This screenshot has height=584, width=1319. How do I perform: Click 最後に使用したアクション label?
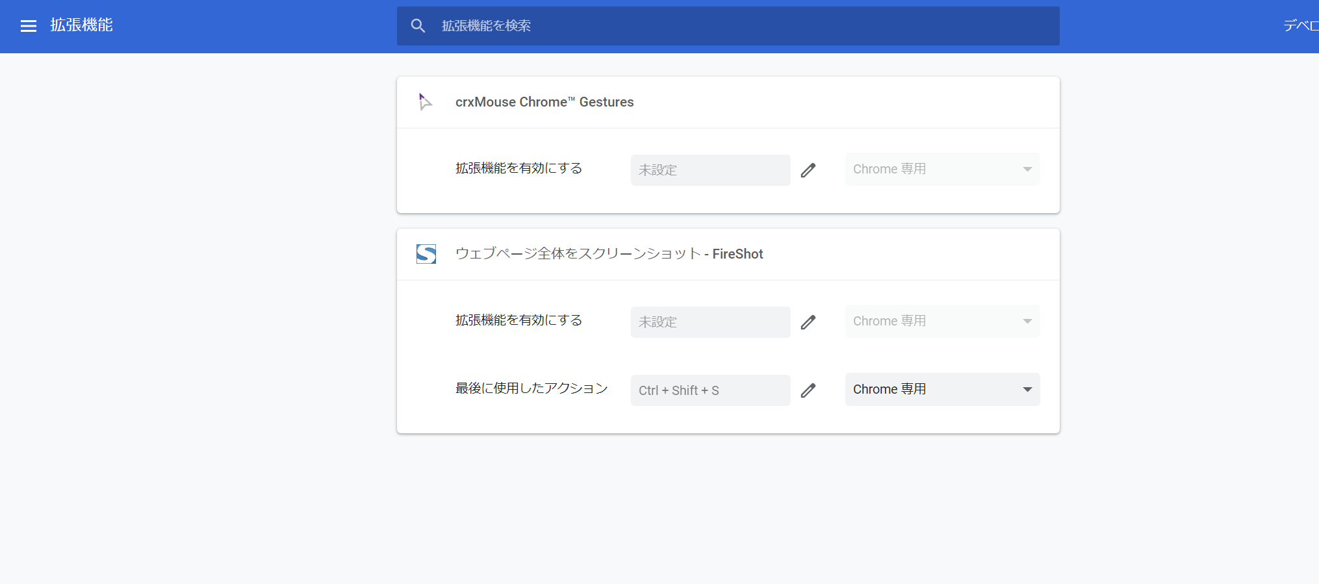(x=531, y=388)
